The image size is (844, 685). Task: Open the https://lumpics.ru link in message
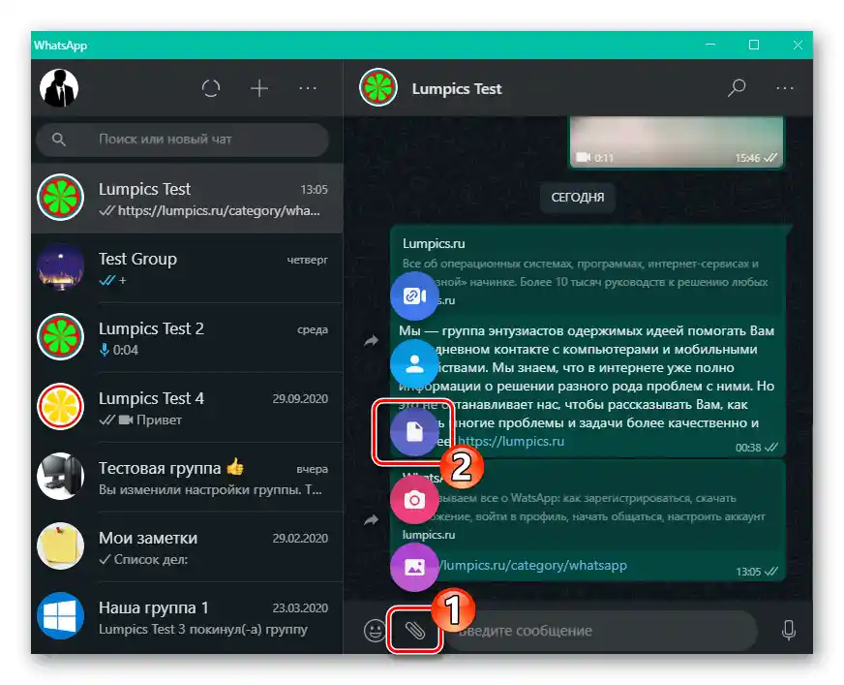511,442
